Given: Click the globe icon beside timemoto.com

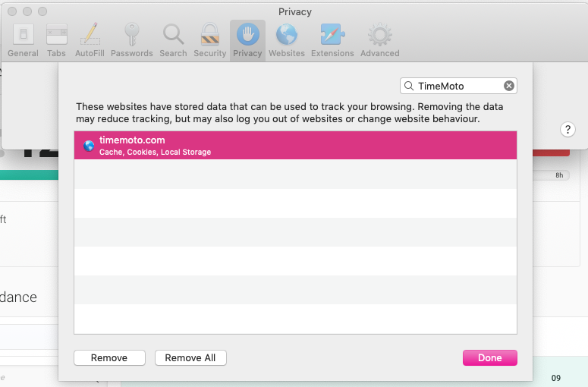Looking at the screenshot, I should [x=89, y=146].
